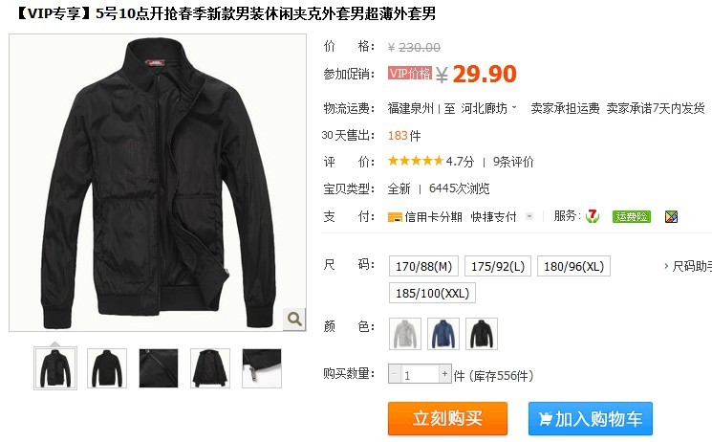
Task: Click the 7-day return service icon
Action: pos(593,216)
